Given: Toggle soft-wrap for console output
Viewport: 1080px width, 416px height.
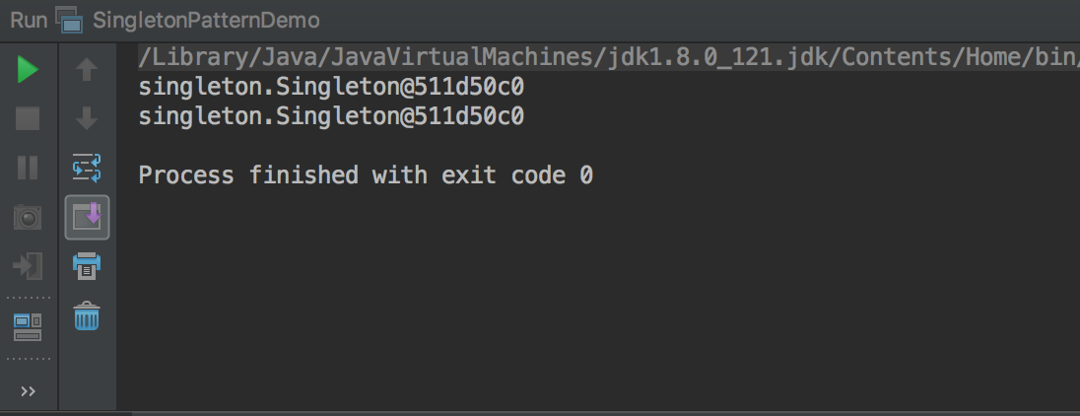Looking at the screenshot, I should [87, 168].
